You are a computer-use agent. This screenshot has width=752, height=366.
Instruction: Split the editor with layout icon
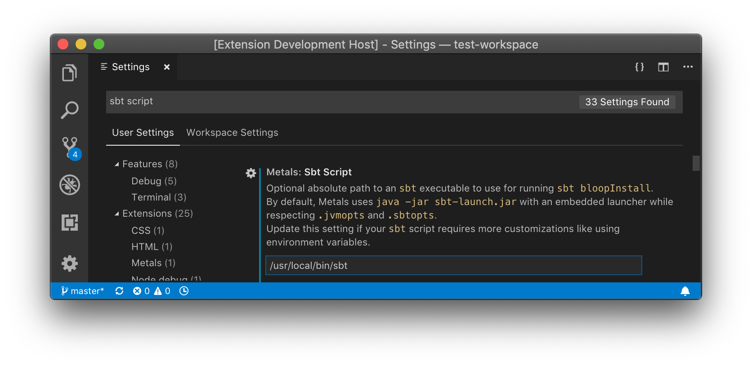[663, 67]
